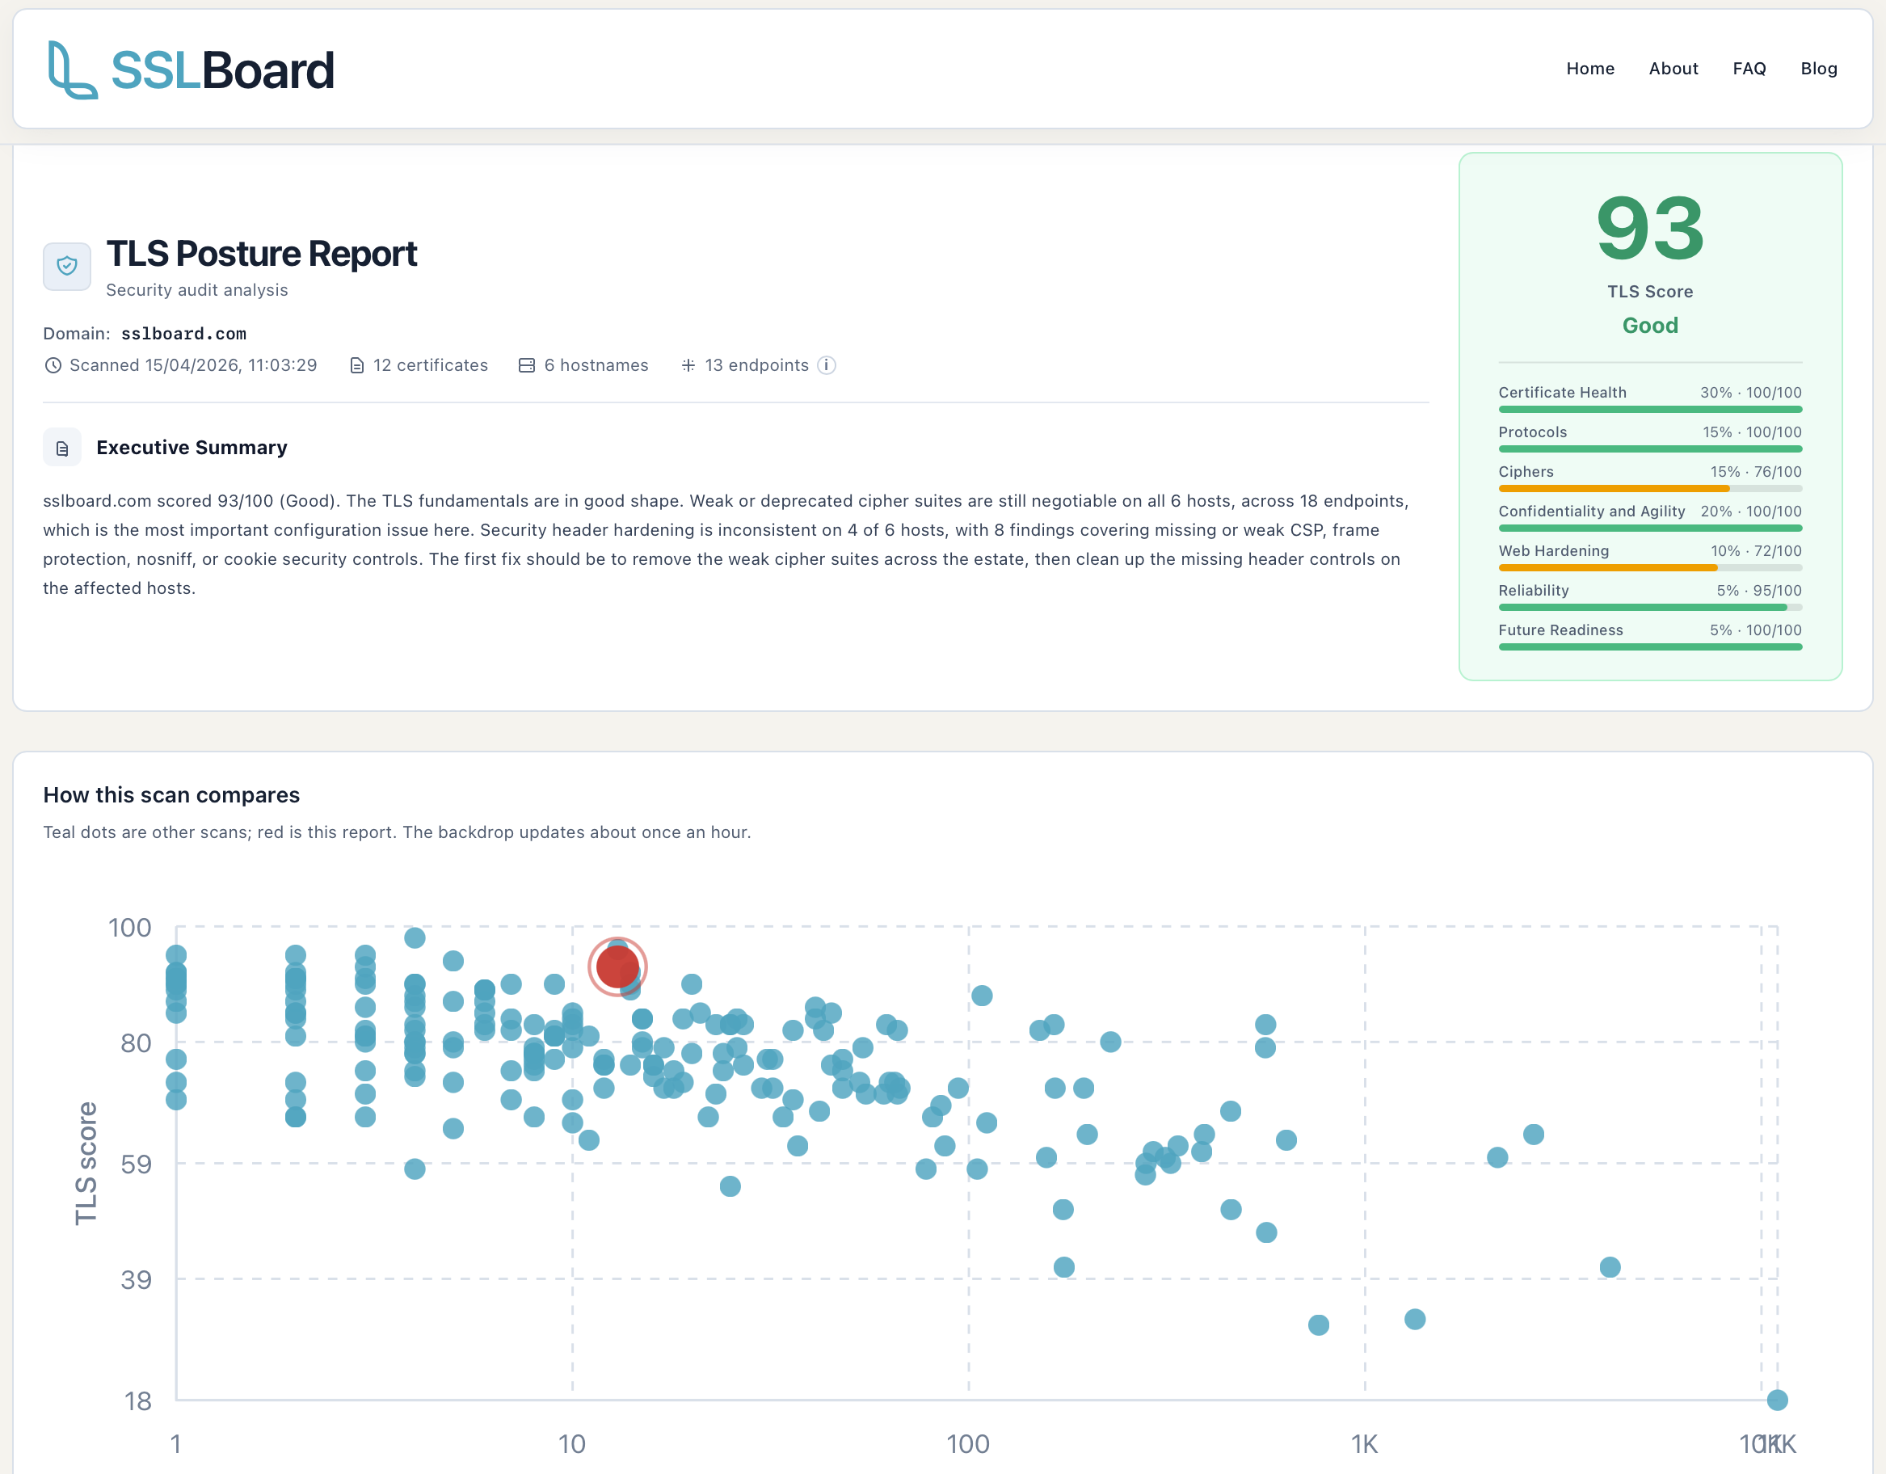Click the Future Readiness progress bar
The width and height of the screenshot is (1886, 1474).
coord(1649,647)
